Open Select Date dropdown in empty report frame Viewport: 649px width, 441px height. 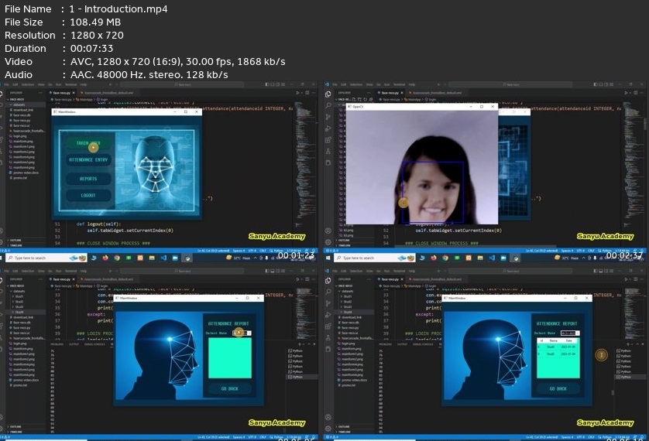click(242, 333)
